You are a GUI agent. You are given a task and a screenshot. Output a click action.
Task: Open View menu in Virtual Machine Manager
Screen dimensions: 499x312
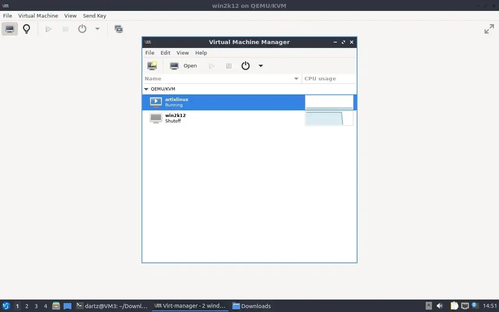click(x=182, y=53)
